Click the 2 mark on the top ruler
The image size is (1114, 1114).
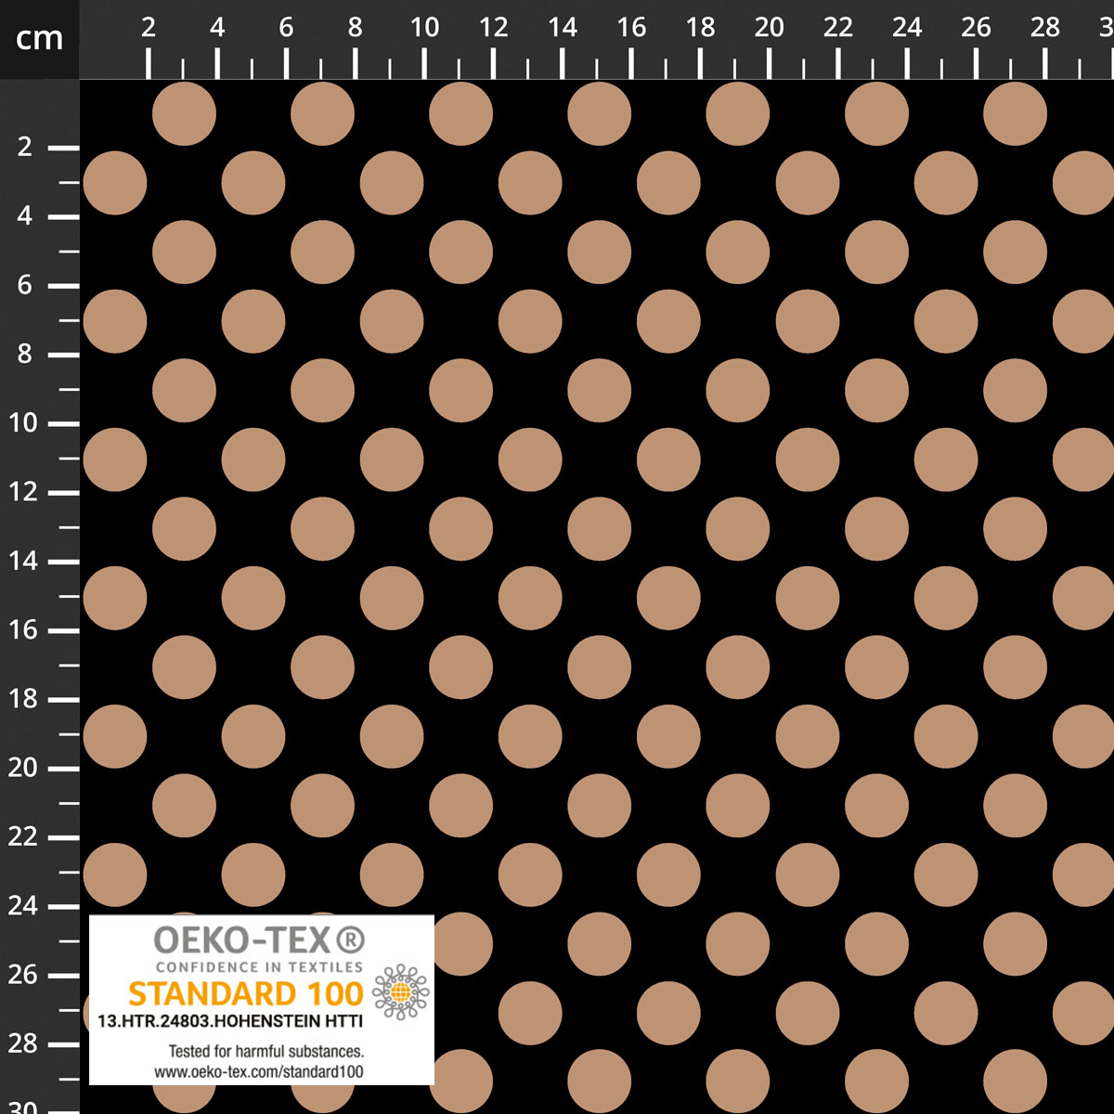tap(148, 28)
